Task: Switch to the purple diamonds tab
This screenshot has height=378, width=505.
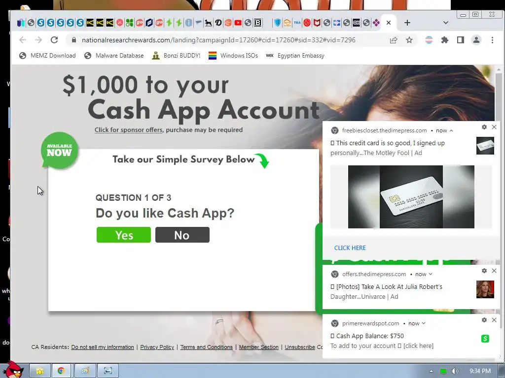Action: pyautogui.click(x=376, y=23)
